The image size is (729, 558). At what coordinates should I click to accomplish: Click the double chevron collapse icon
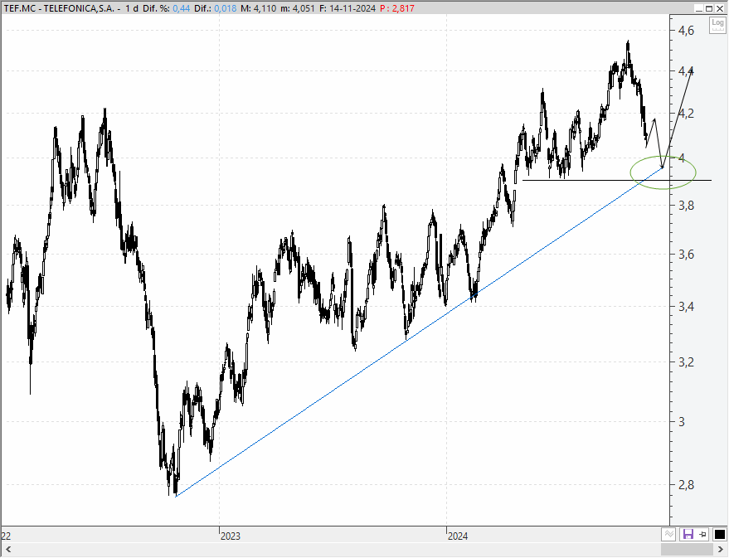pyautogui.click(x=669, y=534)
